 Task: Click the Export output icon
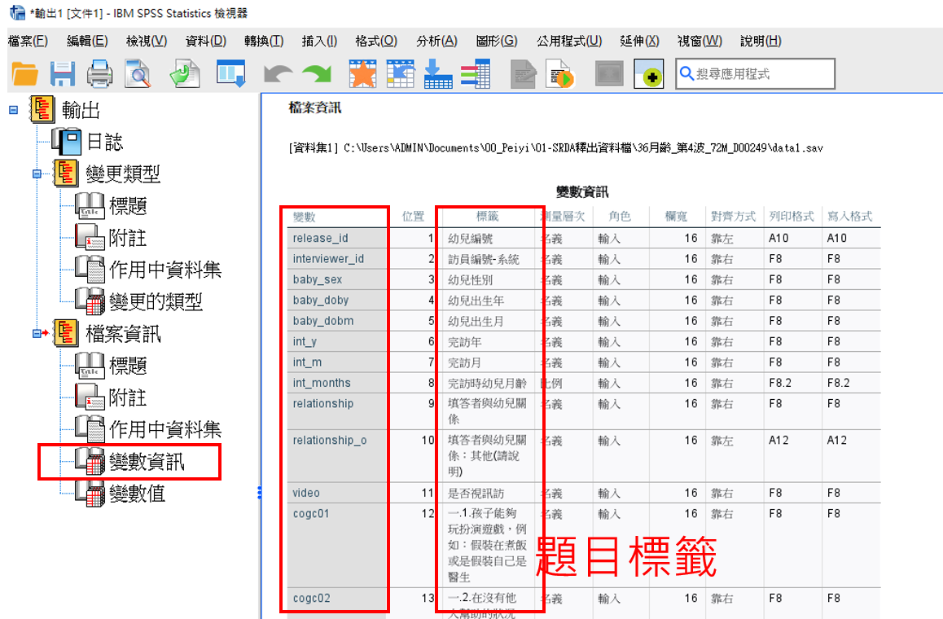[x=185, y=74]
